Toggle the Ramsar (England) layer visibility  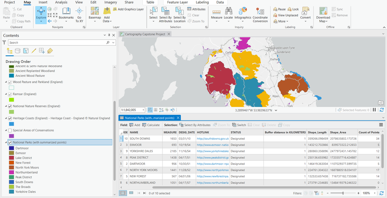[10, 94]
